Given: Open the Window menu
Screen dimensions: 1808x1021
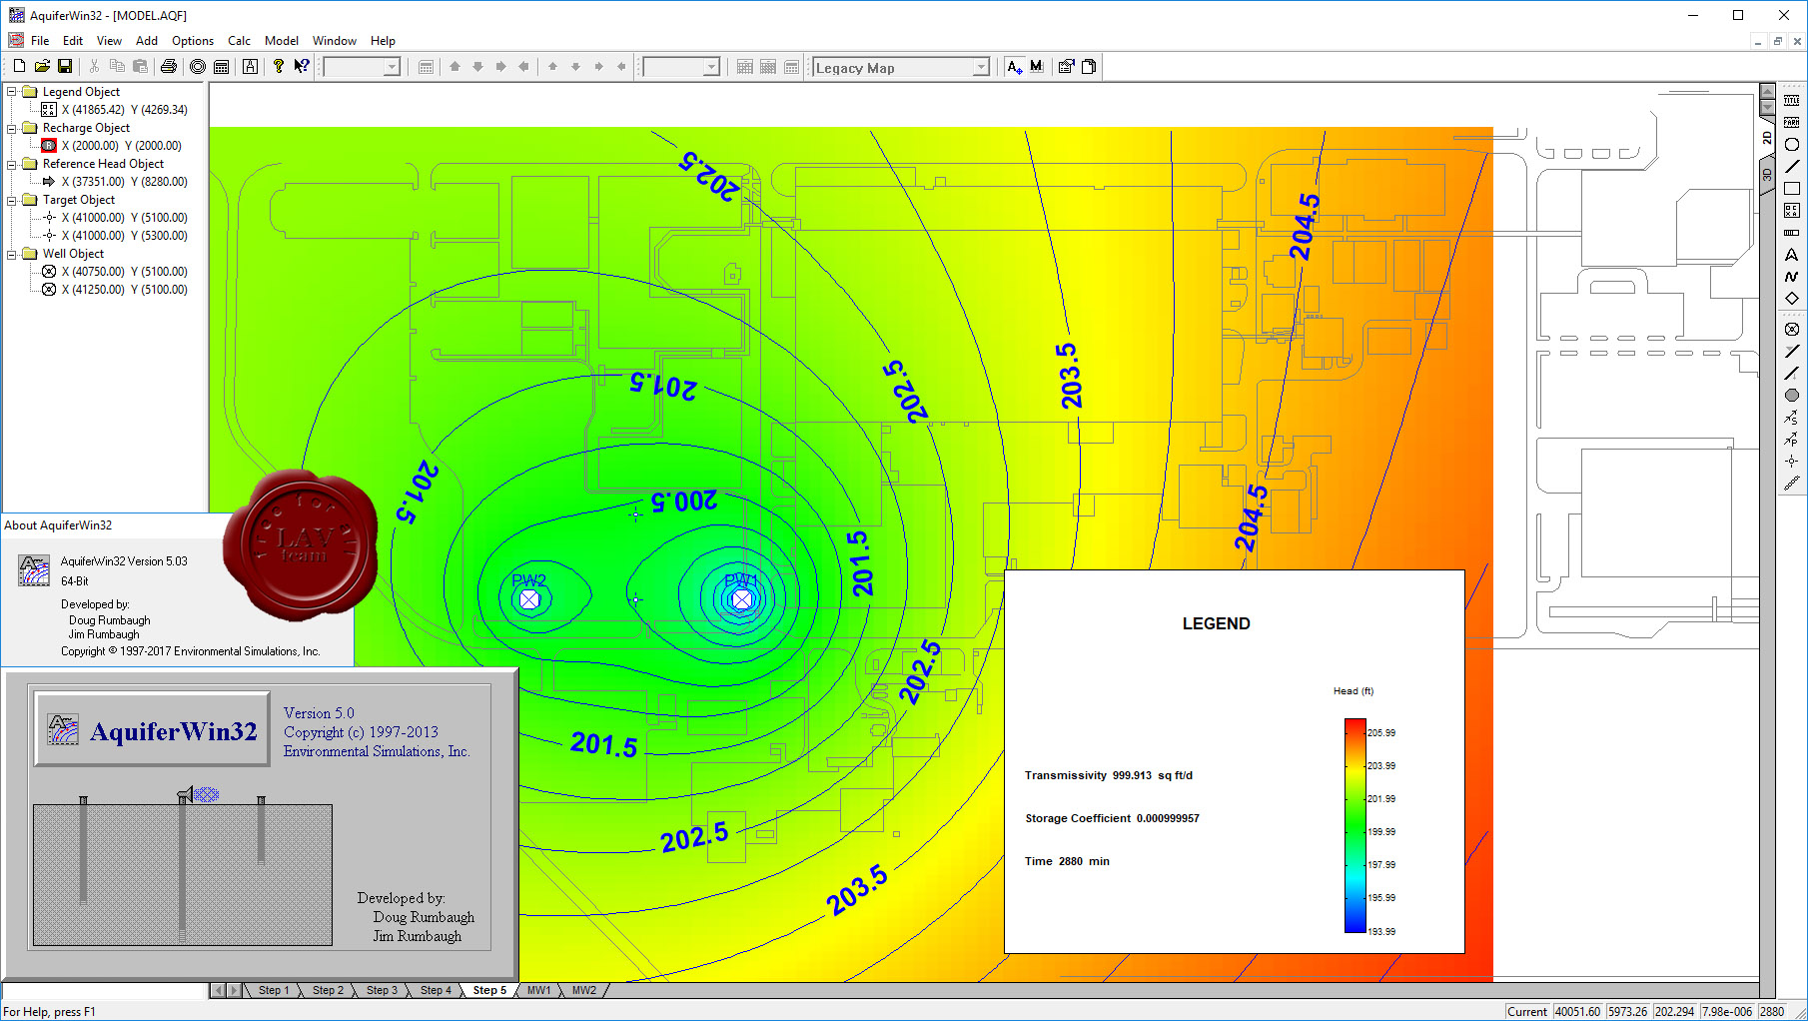Looking at the screenshot, I should coord(335,41).
